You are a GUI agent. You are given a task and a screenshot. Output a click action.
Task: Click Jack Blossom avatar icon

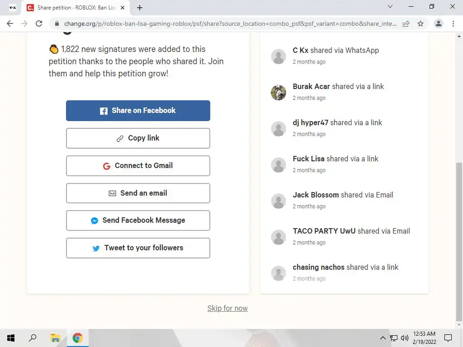pyautogui.click(x=279, y=201)
